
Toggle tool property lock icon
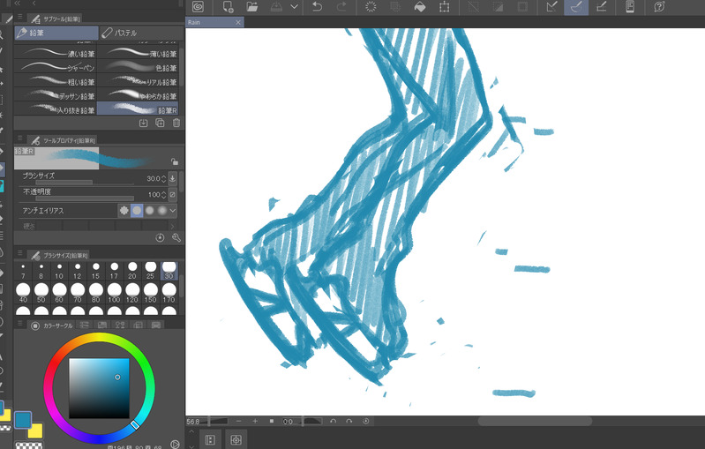pos(175,161)
